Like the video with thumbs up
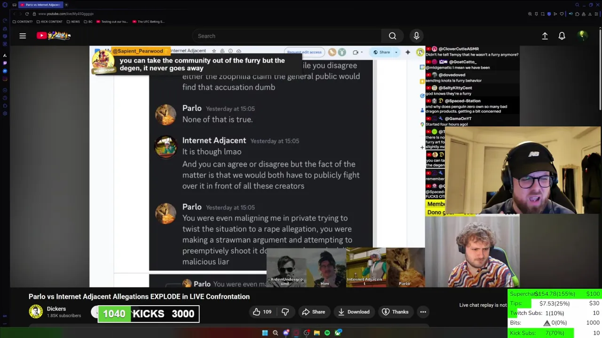Screen dimensions: 602x338 (x=262, y=312)
